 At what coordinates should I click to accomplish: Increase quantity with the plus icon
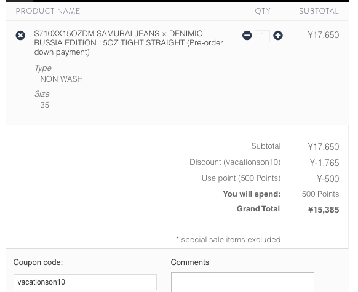[278, 36]
